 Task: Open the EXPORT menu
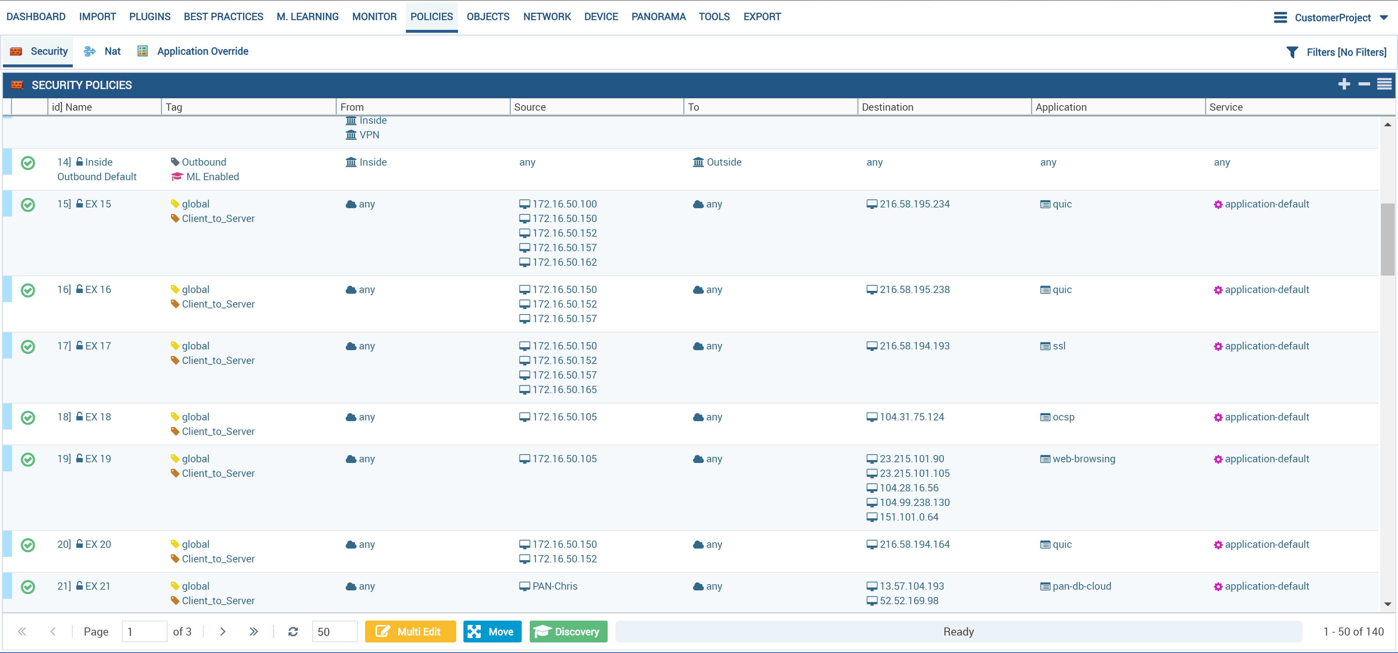click(x=762, y=17)
